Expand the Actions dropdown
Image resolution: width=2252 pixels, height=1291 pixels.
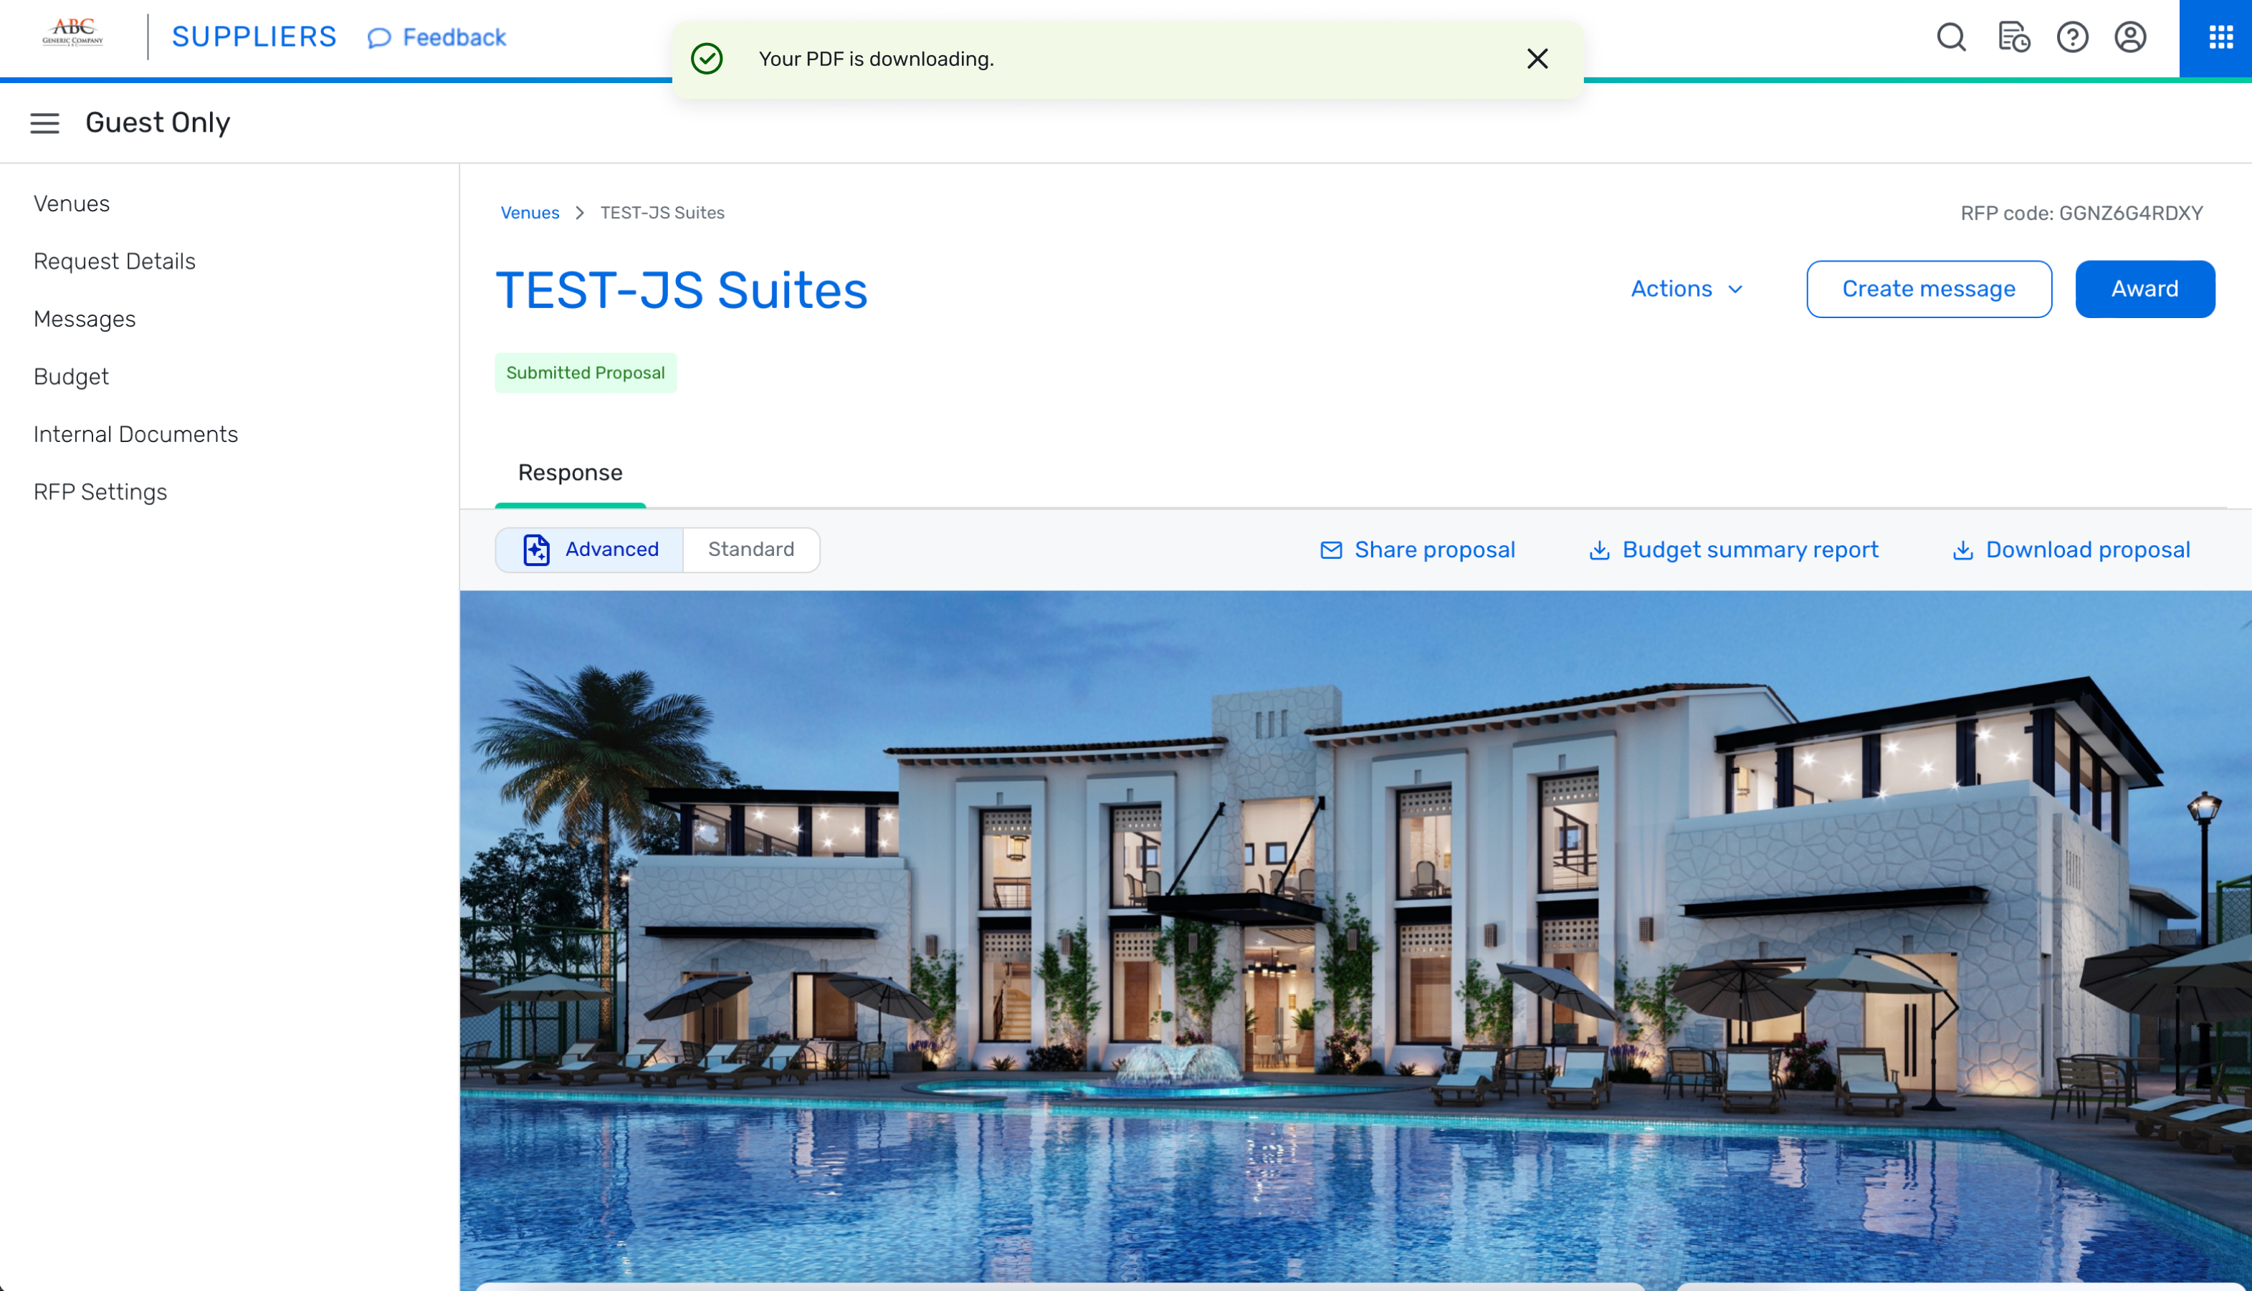[x=1687, y=289]
